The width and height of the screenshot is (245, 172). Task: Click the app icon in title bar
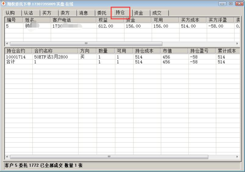[x=4, y=3]
